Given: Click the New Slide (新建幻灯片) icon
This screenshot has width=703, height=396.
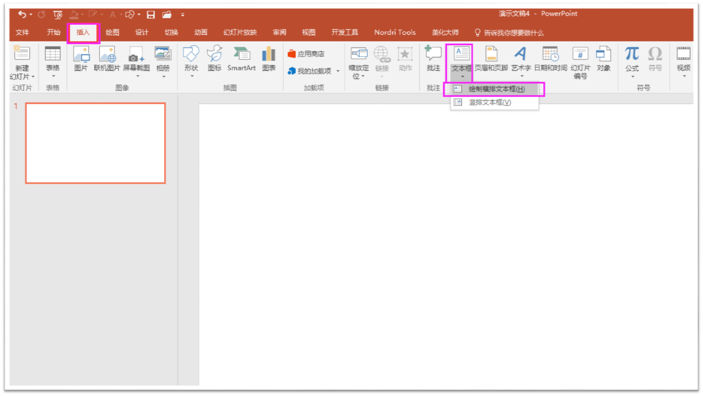Looking at the screenshot, I should (22, 54).
